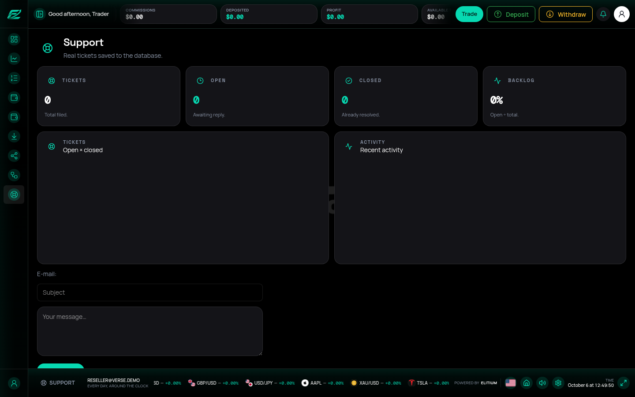Screen dimensions: 635x397
Task: Click the "Open × closed" panel title
Action: pos(83,150)
